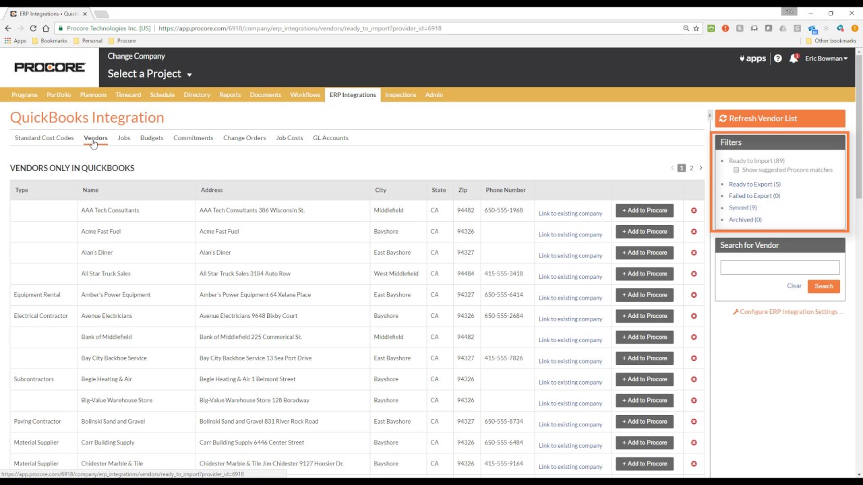Open the Admin tab
Screen dimensions: 863x485
pos(434,95)
